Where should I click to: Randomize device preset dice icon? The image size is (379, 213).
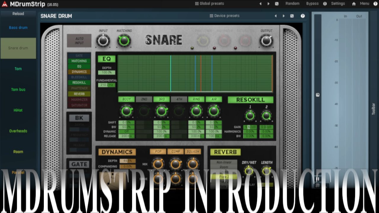click(292, 16)
